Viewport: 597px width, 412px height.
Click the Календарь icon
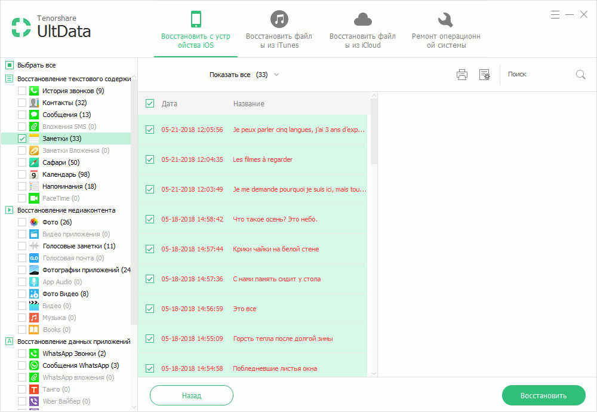click(x=34, y=174)
